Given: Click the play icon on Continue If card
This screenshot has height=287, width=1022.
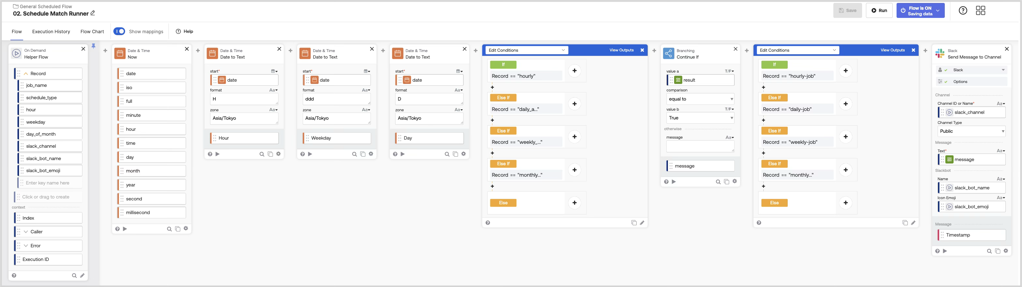Looking at the screenshot, I should click(x=674, y=182).
